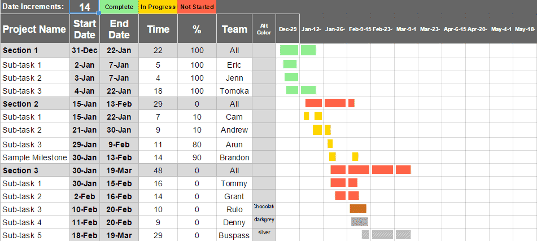Select the Dec-29 timeline header cell
This screenshot has width=537, height=241.
click(x=287, y=29)
